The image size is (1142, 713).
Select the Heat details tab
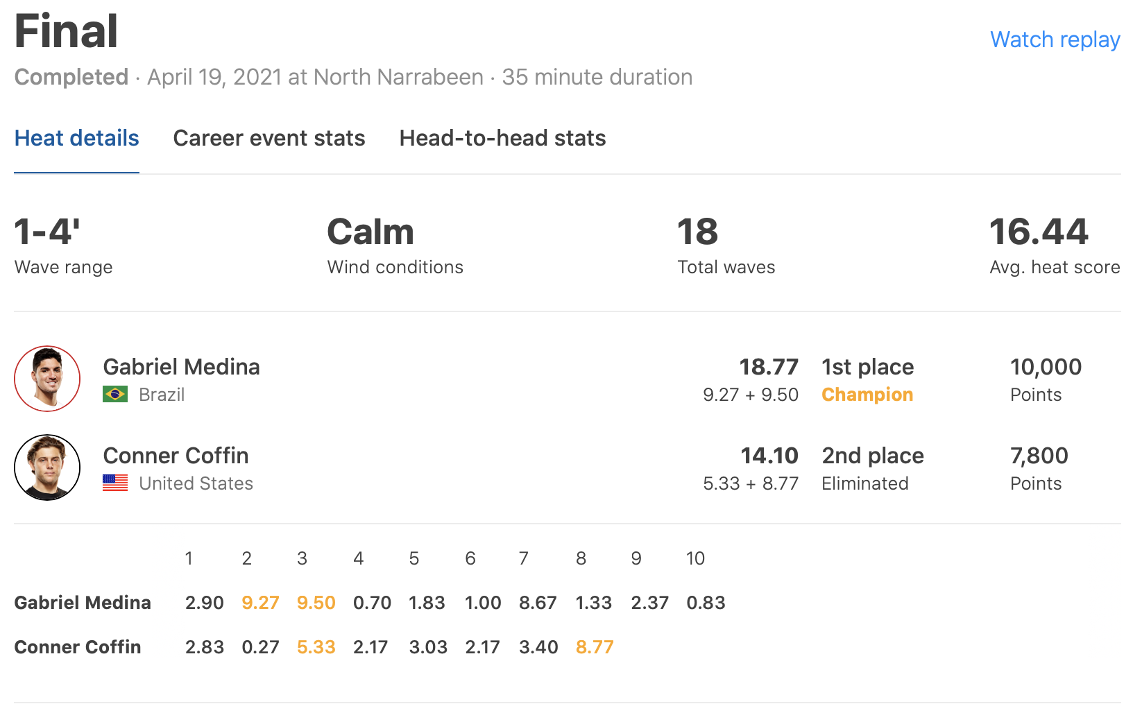77,138
